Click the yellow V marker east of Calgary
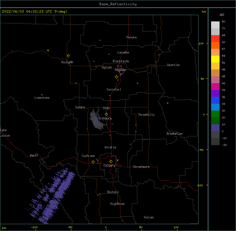 [x=117, y=160]
